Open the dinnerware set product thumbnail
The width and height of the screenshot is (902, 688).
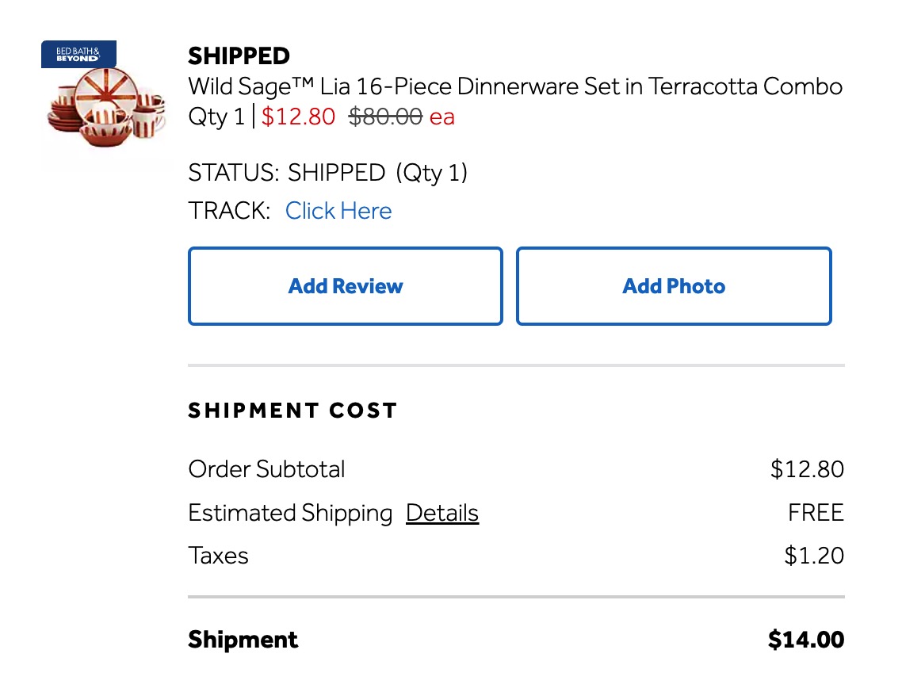click(x=105, y=109)
